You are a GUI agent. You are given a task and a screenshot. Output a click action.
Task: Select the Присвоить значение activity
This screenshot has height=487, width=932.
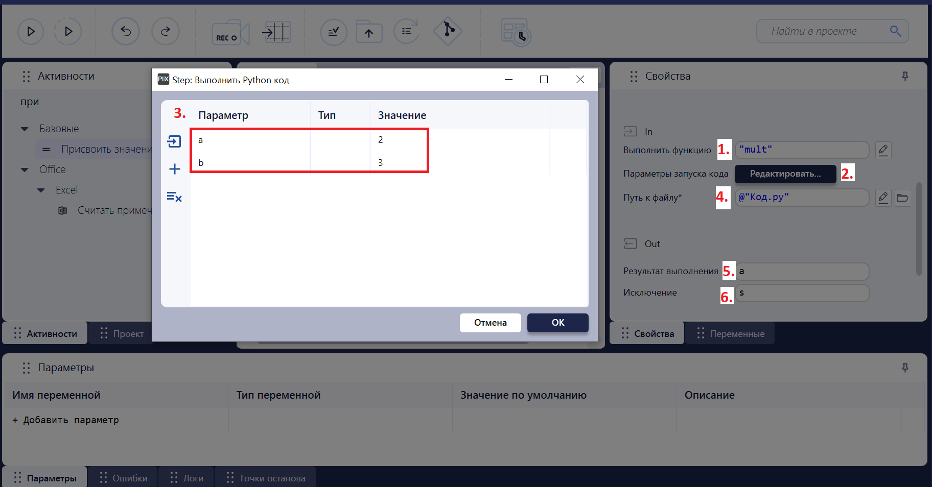[94, 149]
